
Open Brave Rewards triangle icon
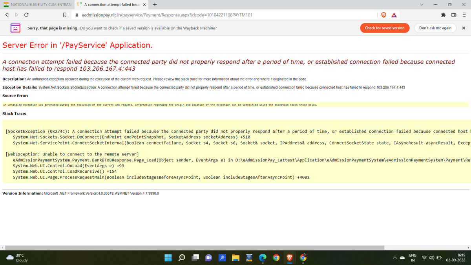click(394, 15)
